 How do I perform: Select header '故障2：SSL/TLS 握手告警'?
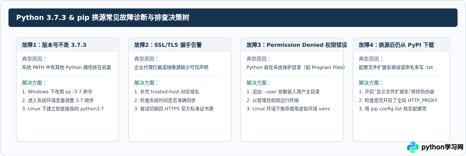click(x=168, y=45)
